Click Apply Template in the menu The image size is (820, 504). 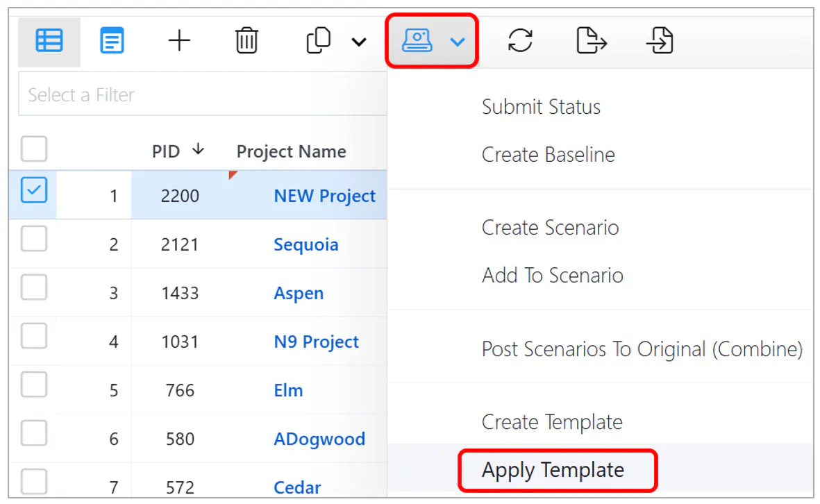553,469
